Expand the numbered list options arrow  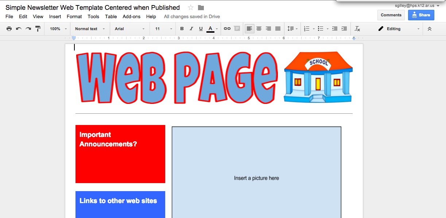[314, 29]
